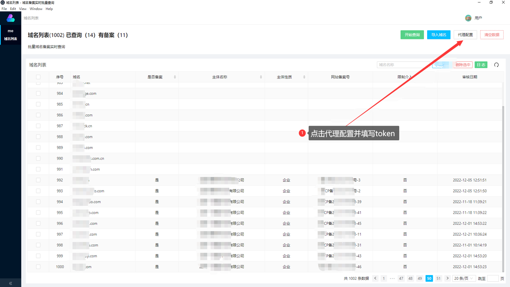This screenshot has width=510, height=287.
Task: Open the View menu
Action: point(23,9)
